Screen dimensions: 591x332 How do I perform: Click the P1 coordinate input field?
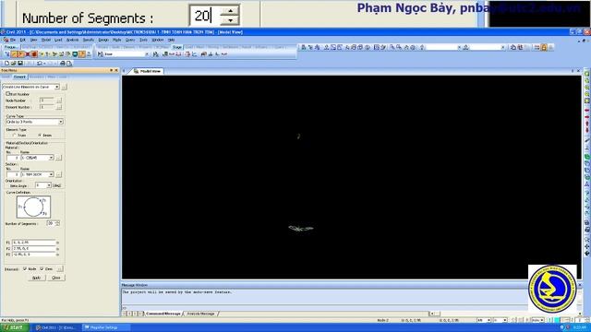coord(33,243)
